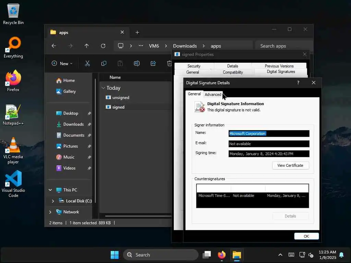Click the Share icon in toolbar

(153, 63)
